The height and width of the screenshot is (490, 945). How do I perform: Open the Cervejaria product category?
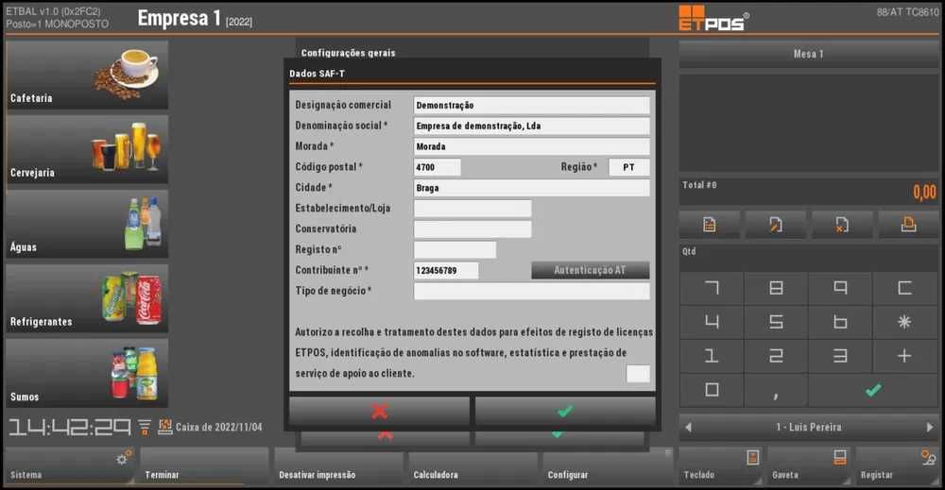(87, 149)
